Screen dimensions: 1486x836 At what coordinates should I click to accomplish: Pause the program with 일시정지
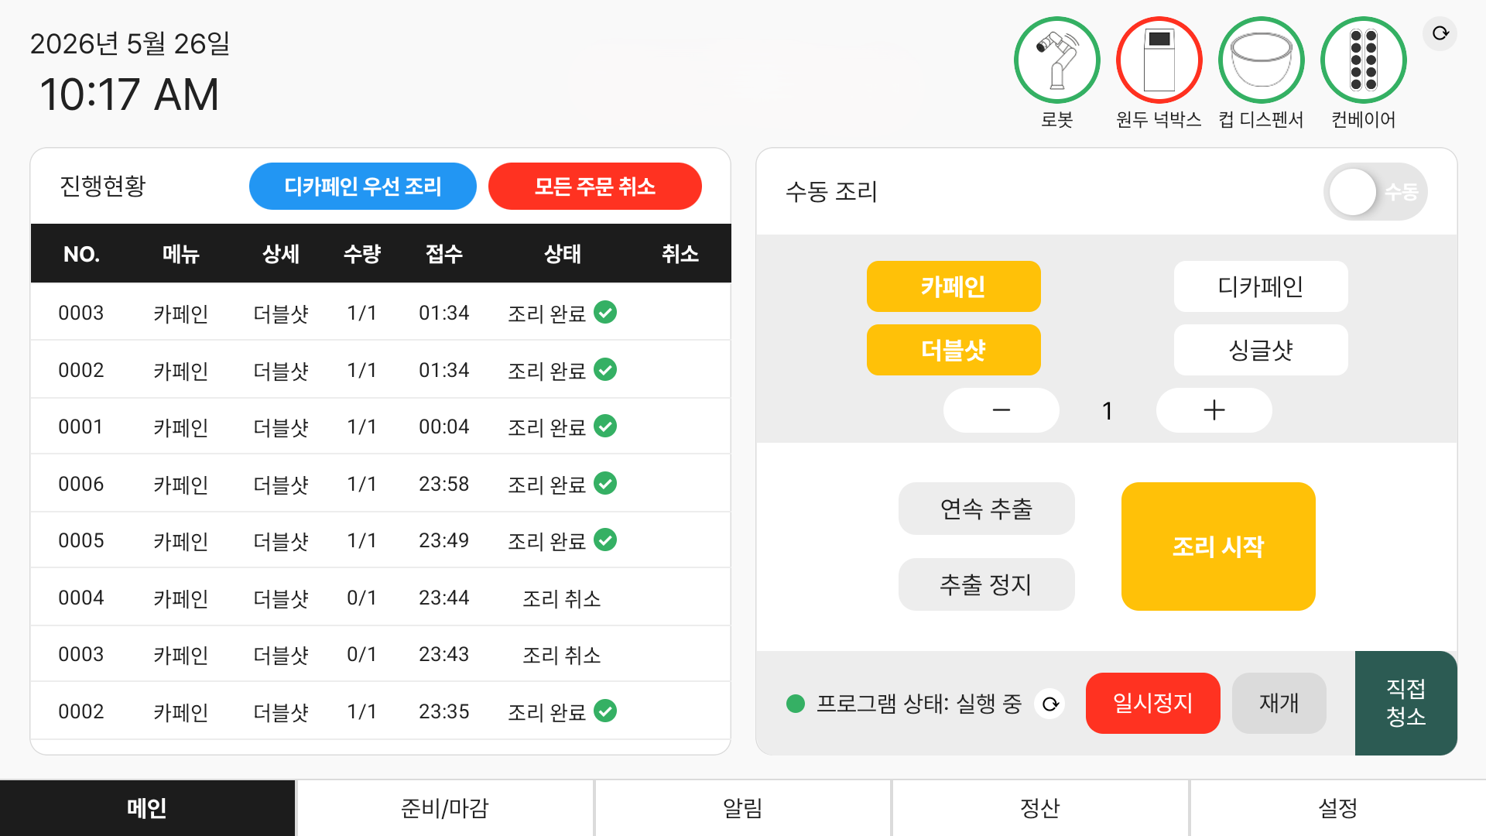click(1153, 703)
